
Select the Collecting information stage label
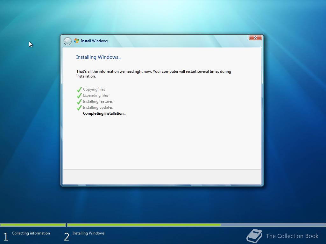tap(31, 233)
